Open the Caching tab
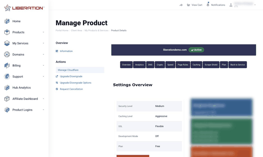This screenshot has height=157, width=263. point(196,65)
